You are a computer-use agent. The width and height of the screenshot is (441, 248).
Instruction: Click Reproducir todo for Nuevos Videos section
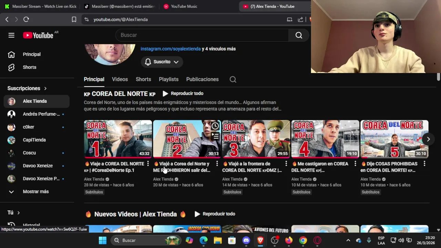pos(215,214)
